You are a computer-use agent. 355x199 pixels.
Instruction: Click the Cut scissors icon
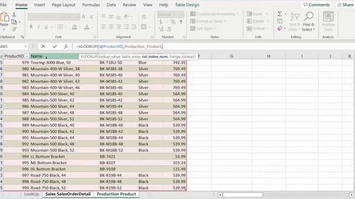(x=14, y=15)
